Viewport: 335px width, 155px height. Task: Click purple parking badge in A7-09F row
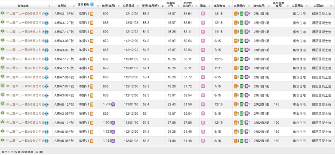(246, 77)
